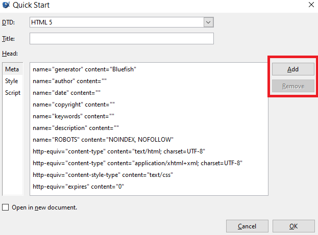Click the Remove button
Viewport: 318px width, 235px height.
click(293, 86)
